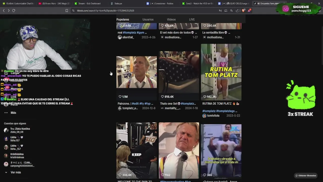323x182 pixels.
Task: Click tomivitola's profile avatar
Action: point(204,116)
